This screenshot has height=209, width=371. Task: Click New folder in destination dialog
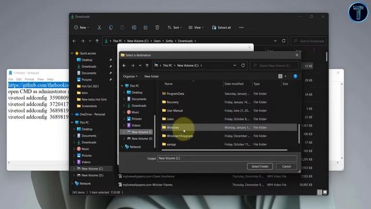152,76
